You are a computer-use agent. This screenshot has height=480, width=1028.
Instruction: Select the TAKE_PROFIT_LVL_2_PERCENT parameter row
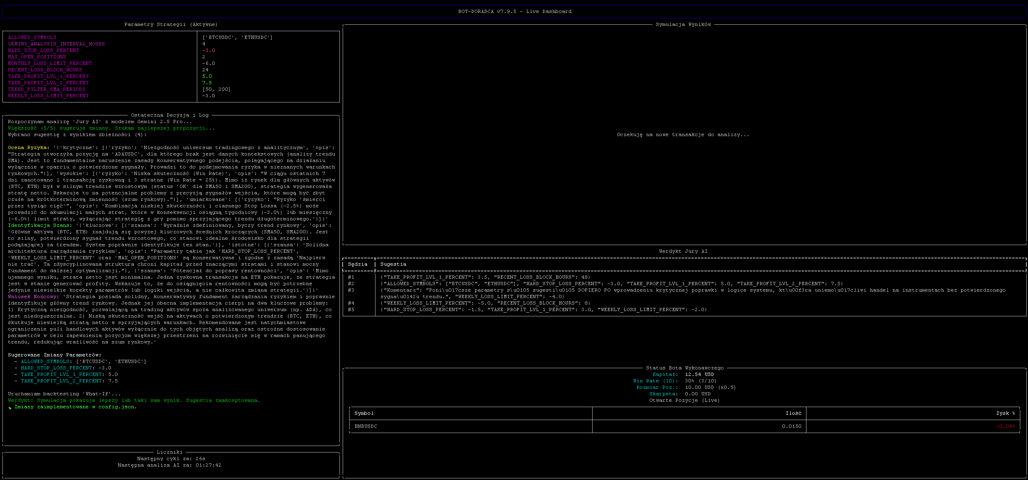pos(48,83)
